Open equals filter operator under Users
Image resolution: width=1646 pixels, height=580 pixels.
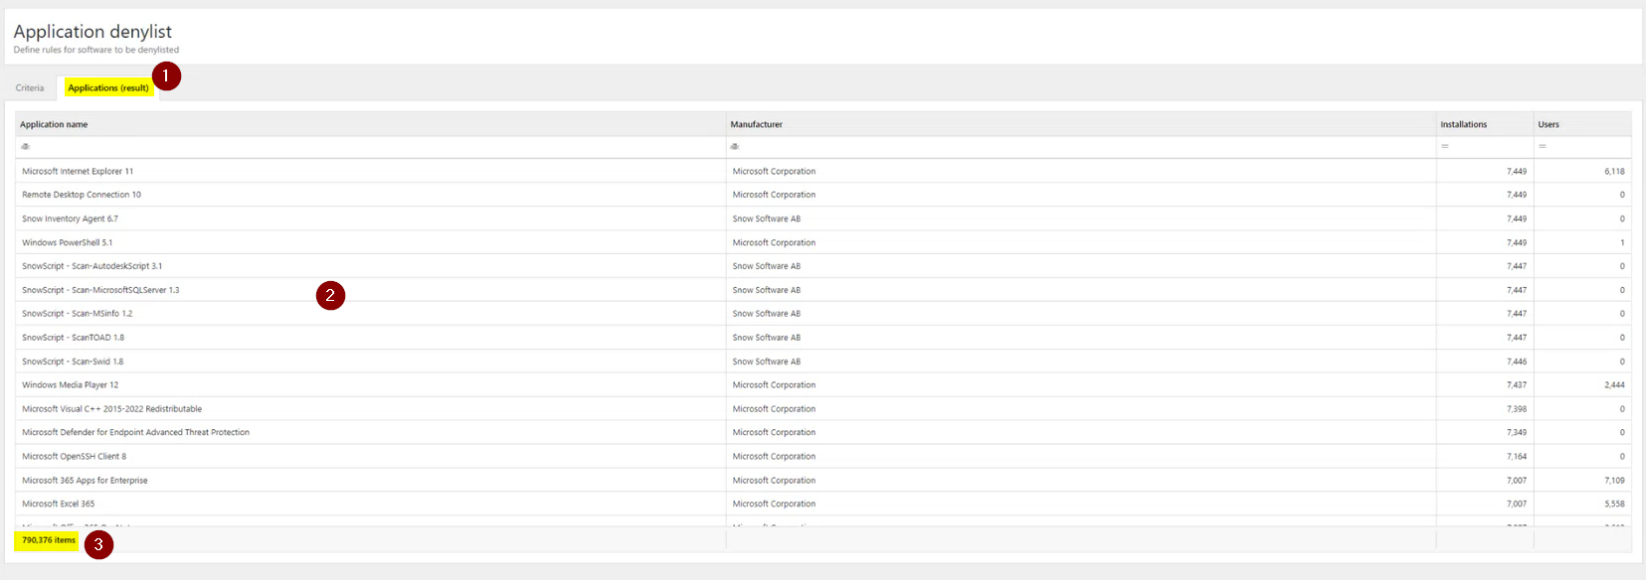pyautogui.click(x=1543, y=146)
